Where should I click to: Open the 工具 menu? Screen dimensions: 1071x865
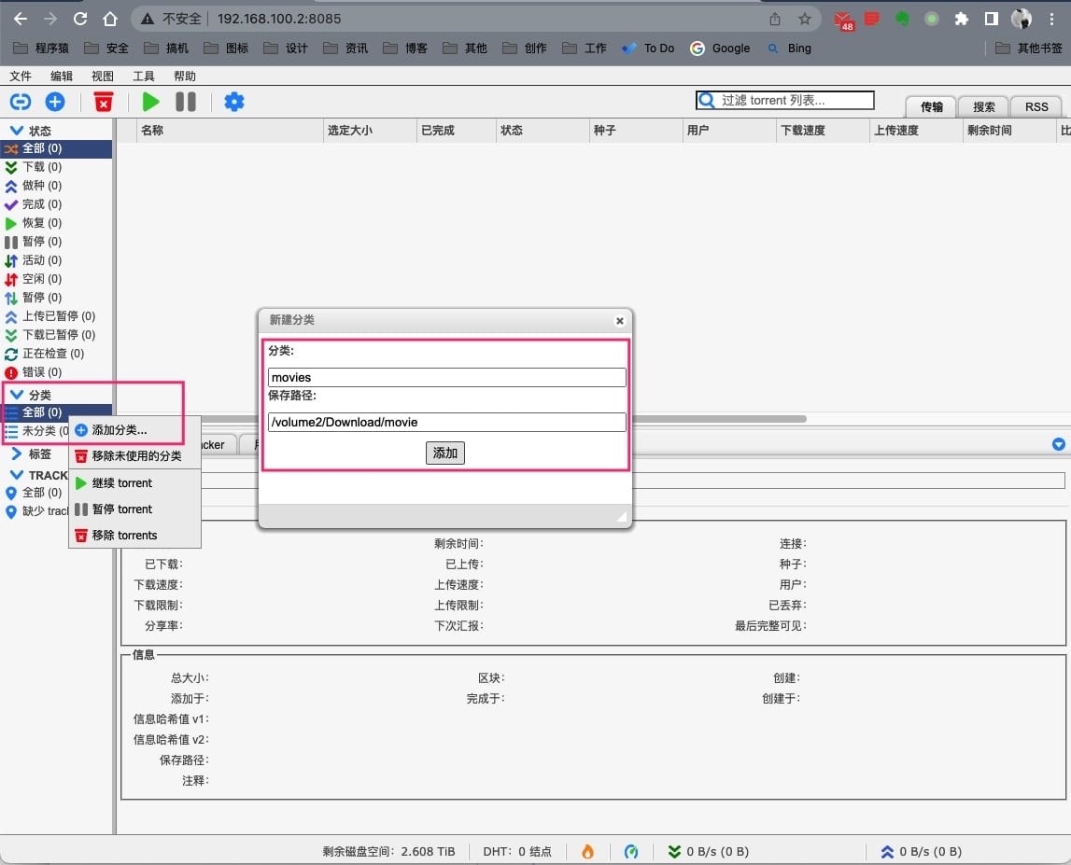pyautogui.click(x=144, y=76)
